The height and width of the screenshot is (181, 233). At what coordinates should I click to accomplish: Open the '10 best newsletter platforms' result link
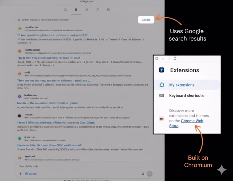53,35
